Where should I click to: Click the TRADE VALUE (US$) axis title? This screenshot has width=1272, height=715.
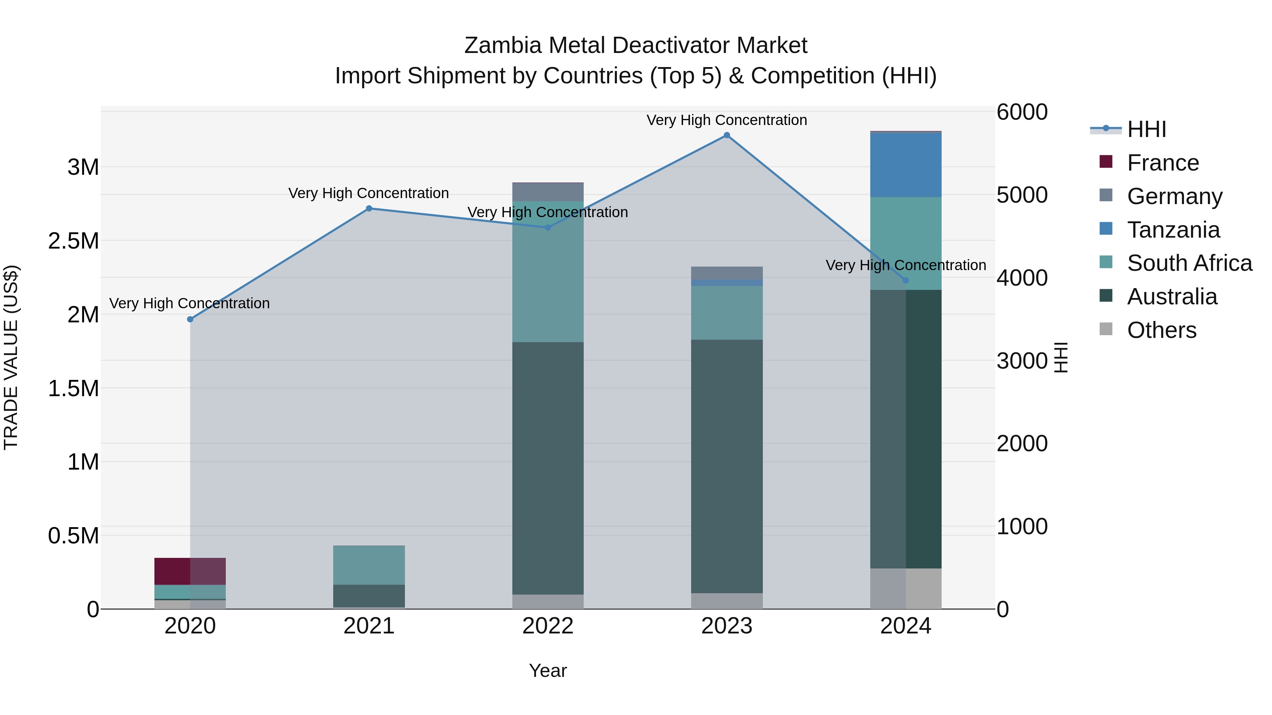(11, 357)
